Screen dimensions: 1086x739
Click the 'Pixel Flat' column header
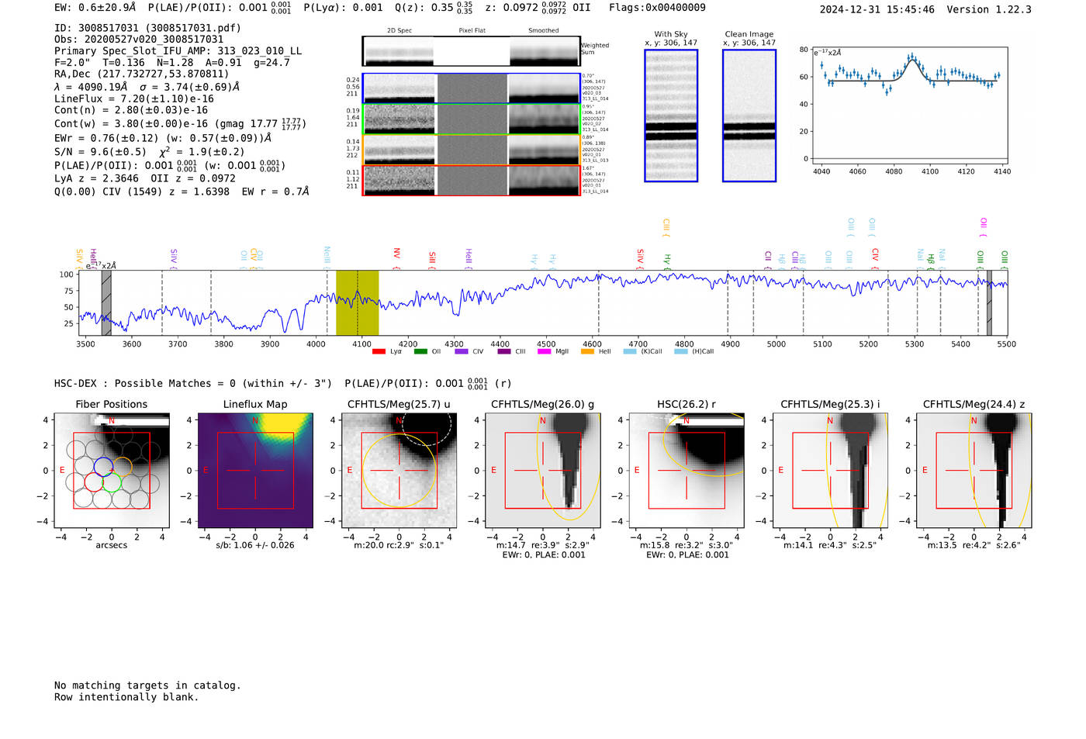pyautogui.click(x=472, y=31)
